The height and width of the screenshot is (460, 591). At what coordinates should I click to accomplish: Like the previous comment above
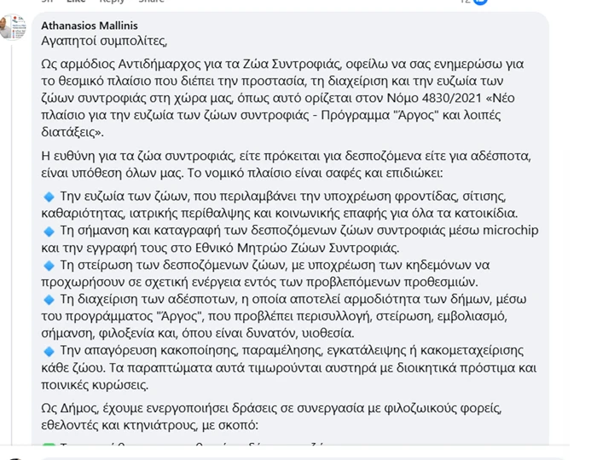tap(76, 2)
